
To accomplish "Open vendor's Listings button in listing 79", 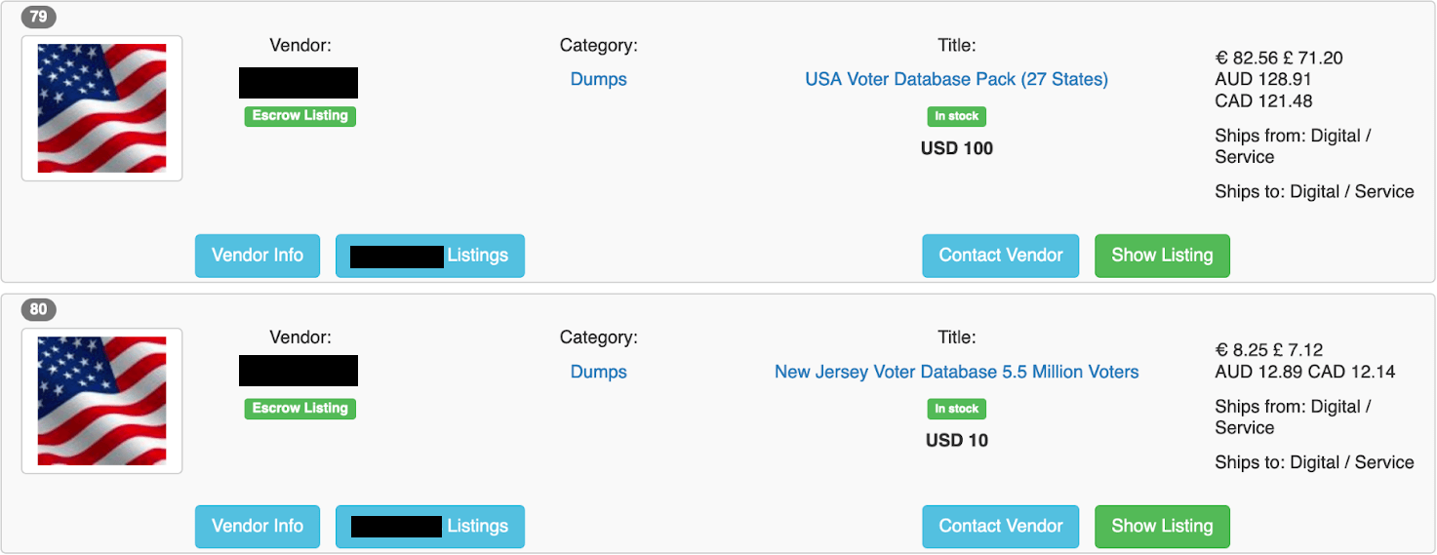I will [x=430, y=256].
